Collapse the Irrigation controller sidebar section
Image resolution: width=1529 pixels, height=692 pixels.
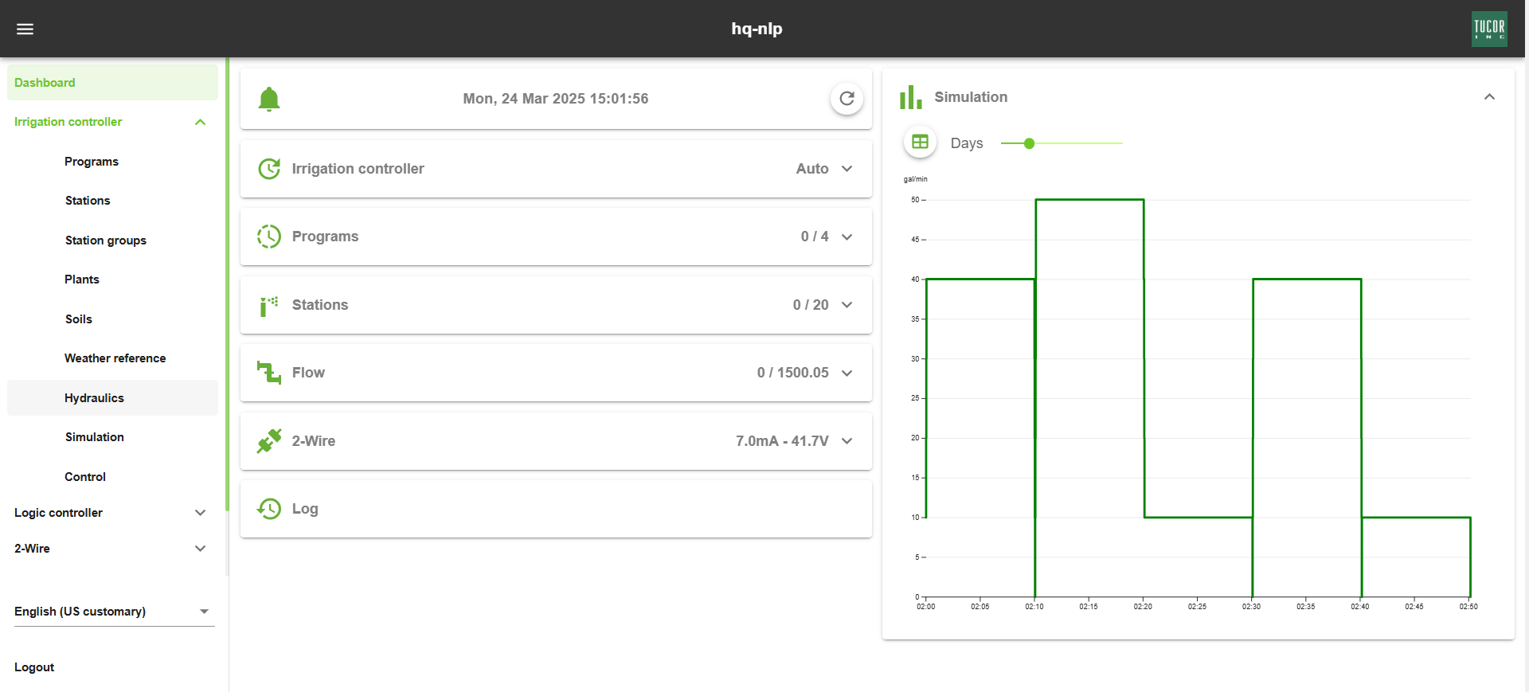(x=201, y=122)
